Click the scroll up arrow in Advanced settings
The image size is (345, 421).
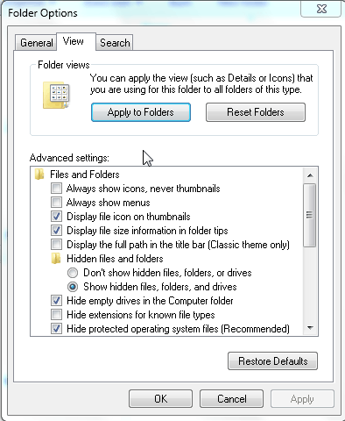310,175
